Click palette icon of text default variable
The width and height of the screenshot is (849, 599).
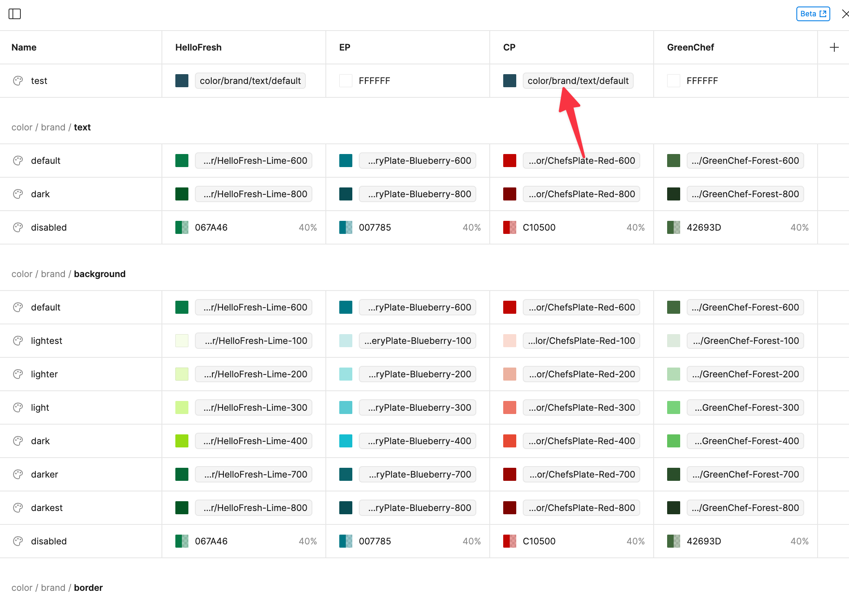(18, 161)
